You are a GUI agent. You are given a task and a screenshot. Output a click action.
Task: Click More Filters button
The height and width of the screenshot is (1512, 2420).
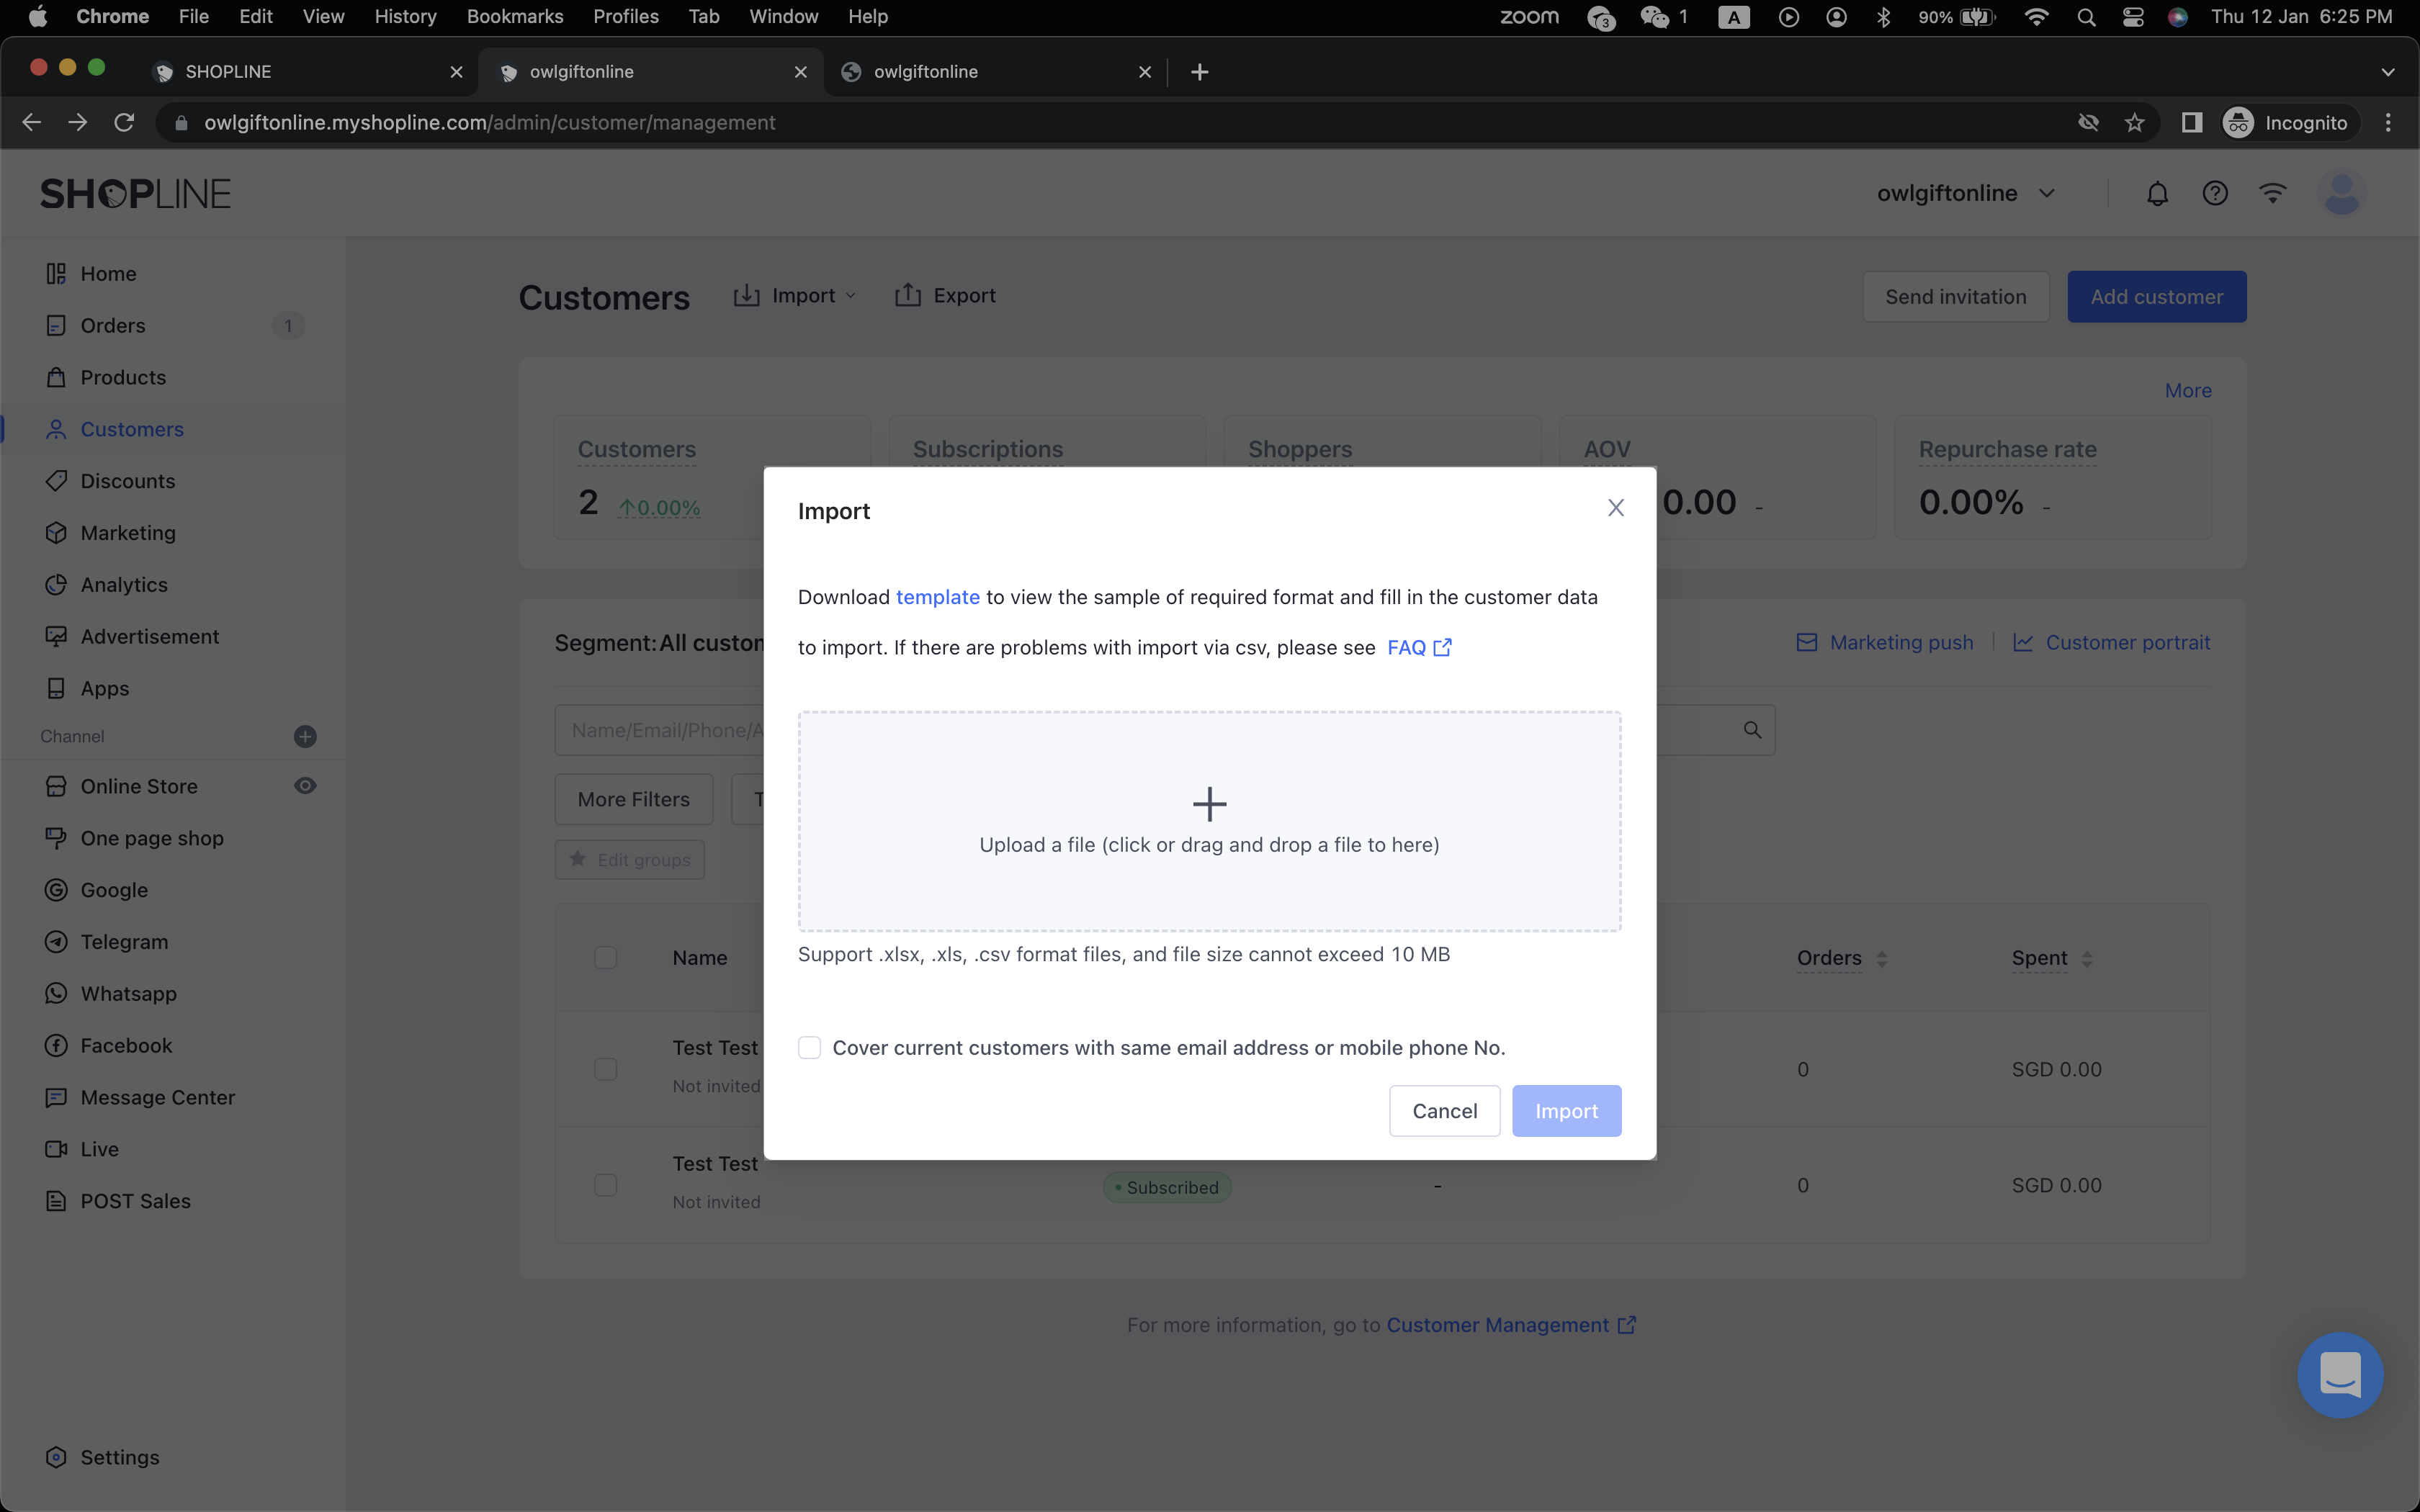coord(633,799)
